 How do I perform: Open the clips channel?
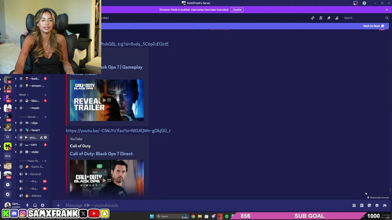pos(33,123)
